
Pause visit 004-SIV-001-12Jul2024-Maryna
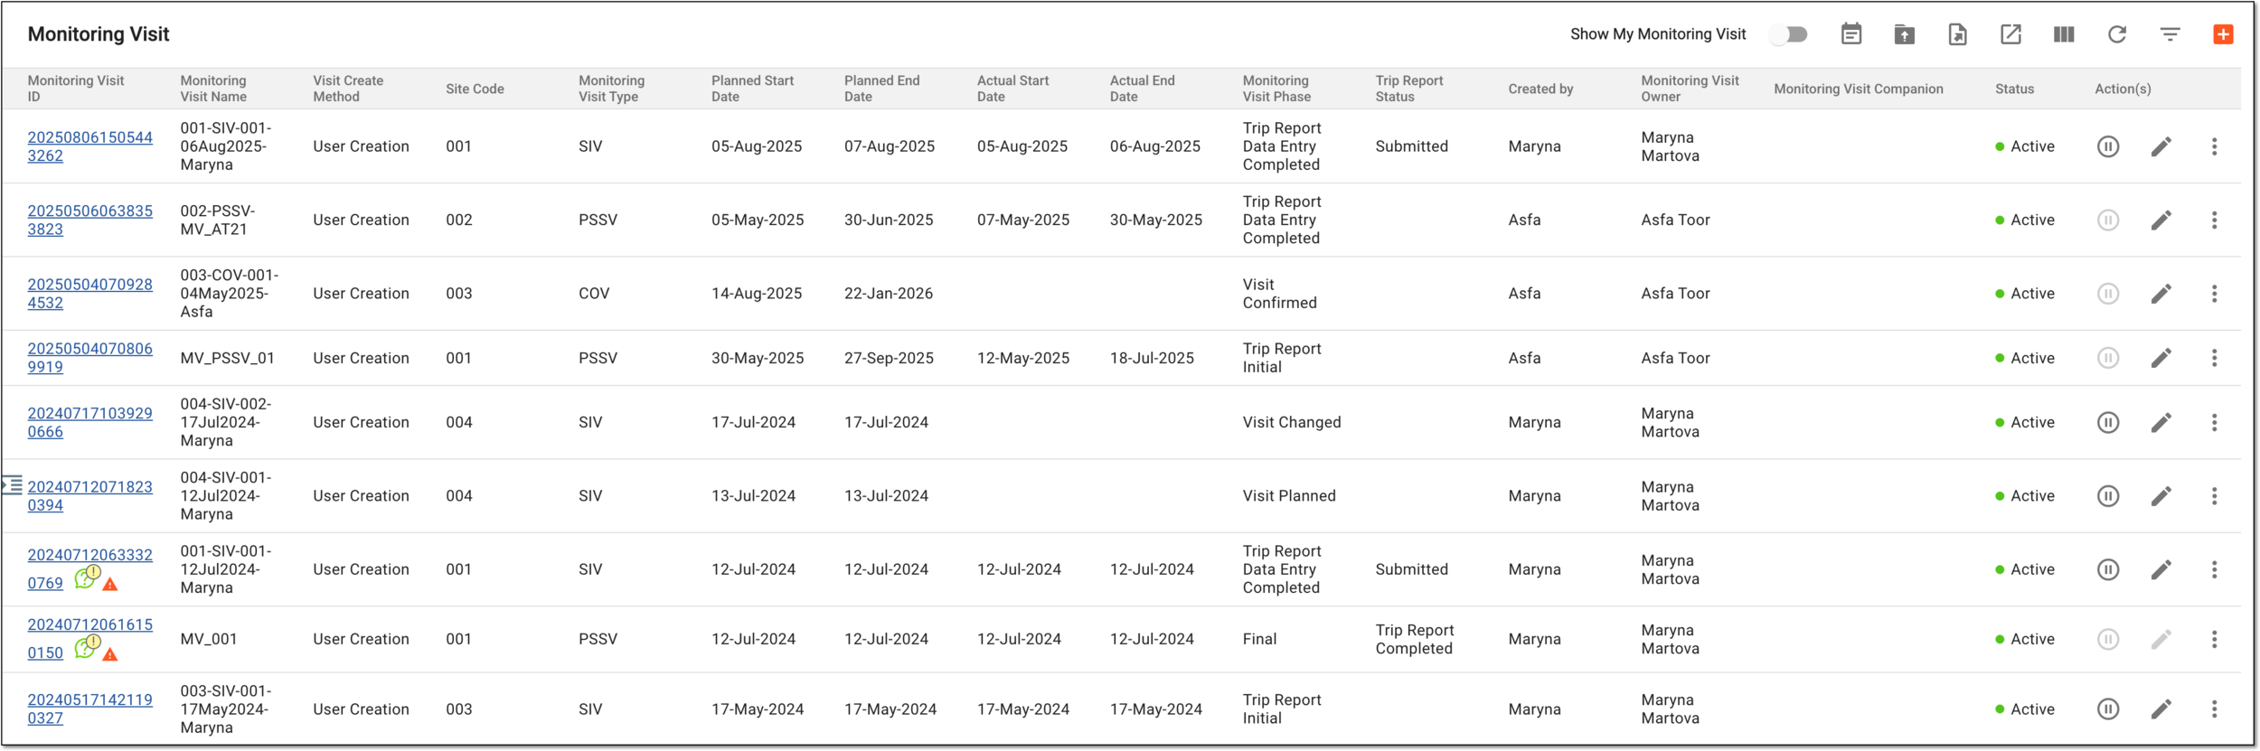point(2108,496)
